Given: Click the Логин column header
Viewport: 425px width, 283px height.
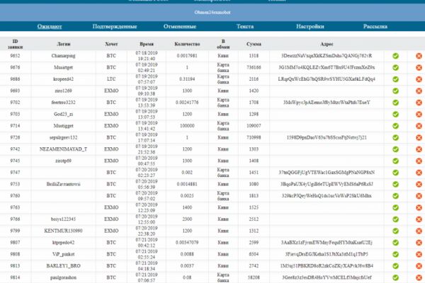Looking at the screenshot, I should (x=64, y=44).
